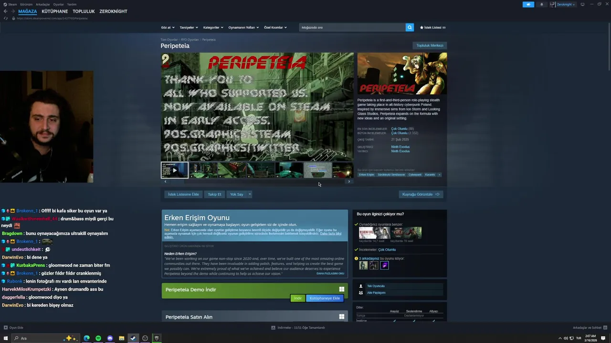This screenshot has height=343, width=611.
Task: Open the Görünüm menu
Action: pyautogui.click(x=27, y=4)
